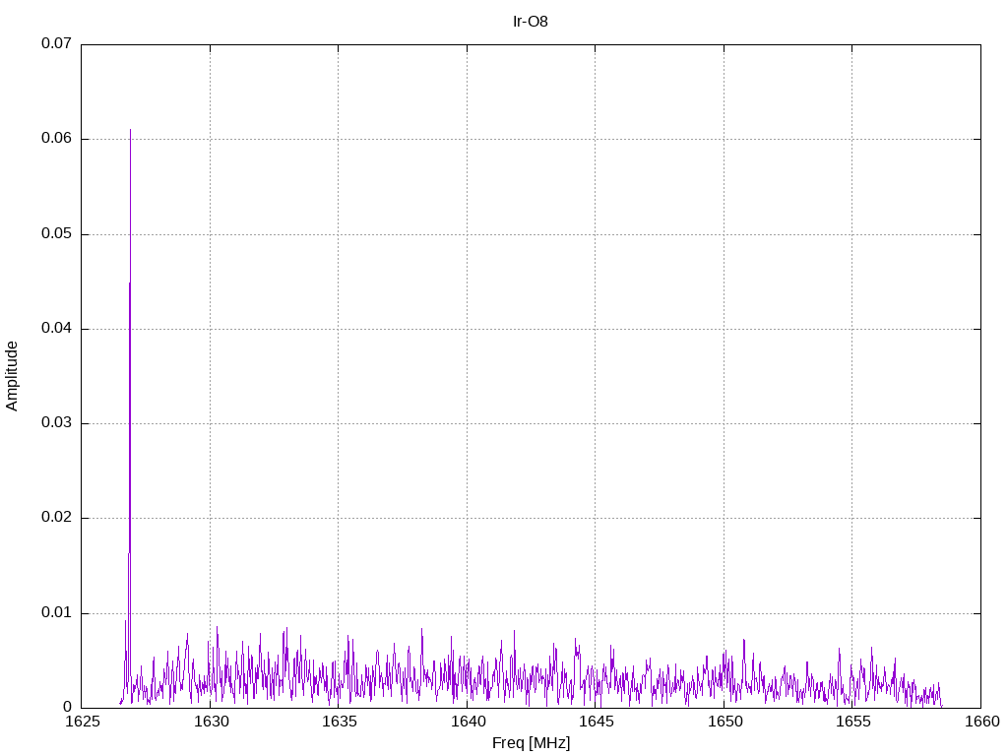Click the 0.06 y-axis tick label
Viewport: 1008px width, 756px height.
click(x=56, y=139)
